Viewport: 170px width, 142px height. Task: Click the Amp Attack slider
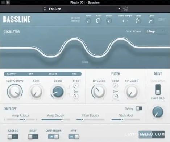pyautogui.click(x=21, y=119)
